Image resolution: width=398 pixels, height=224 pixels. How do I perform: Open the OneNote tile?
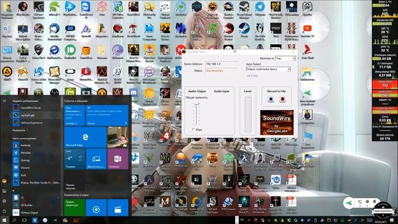coord(118,159)
